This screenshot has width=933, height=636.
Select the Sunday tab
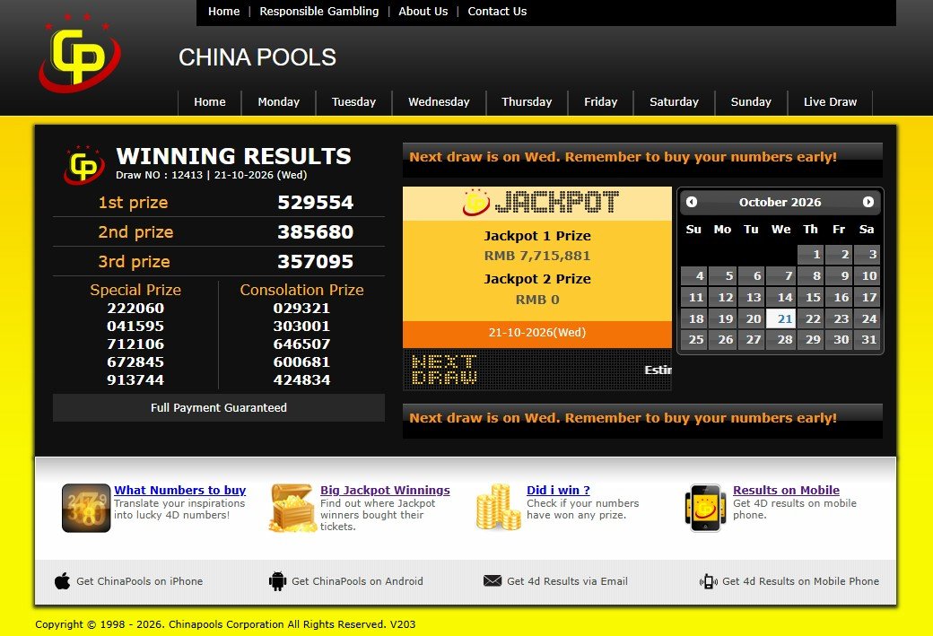[x=751, y=102]
